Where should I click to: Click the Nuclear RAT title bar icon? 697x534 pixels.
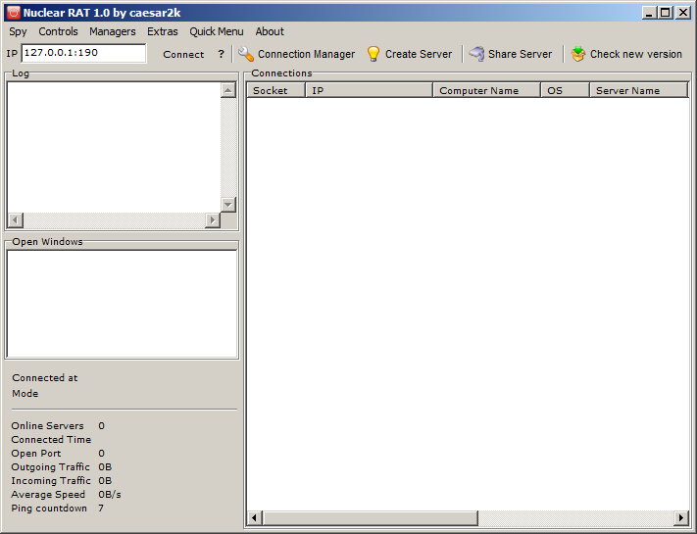click(13, 13)
